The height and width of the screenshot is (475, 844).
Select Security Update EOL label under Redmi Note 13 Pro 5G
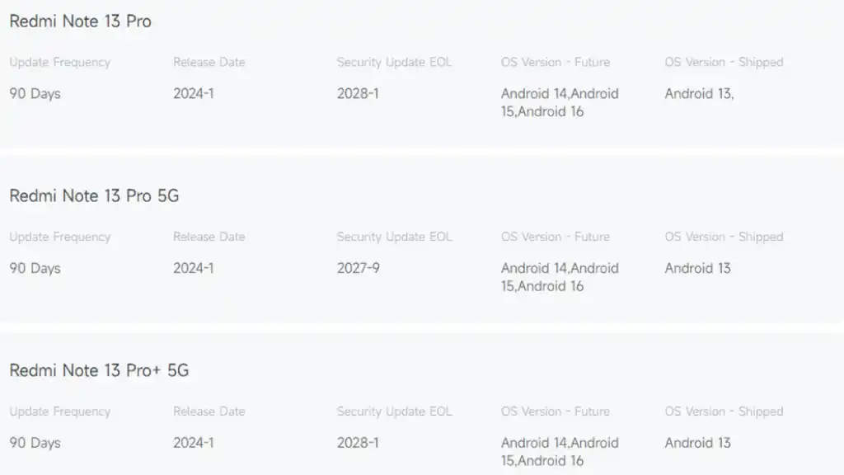(x=394, y=237)
